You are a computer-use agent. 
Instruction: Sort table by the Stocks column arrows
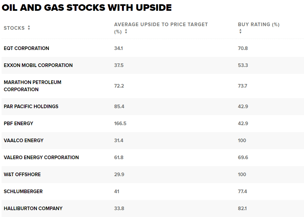click(29, 28)
